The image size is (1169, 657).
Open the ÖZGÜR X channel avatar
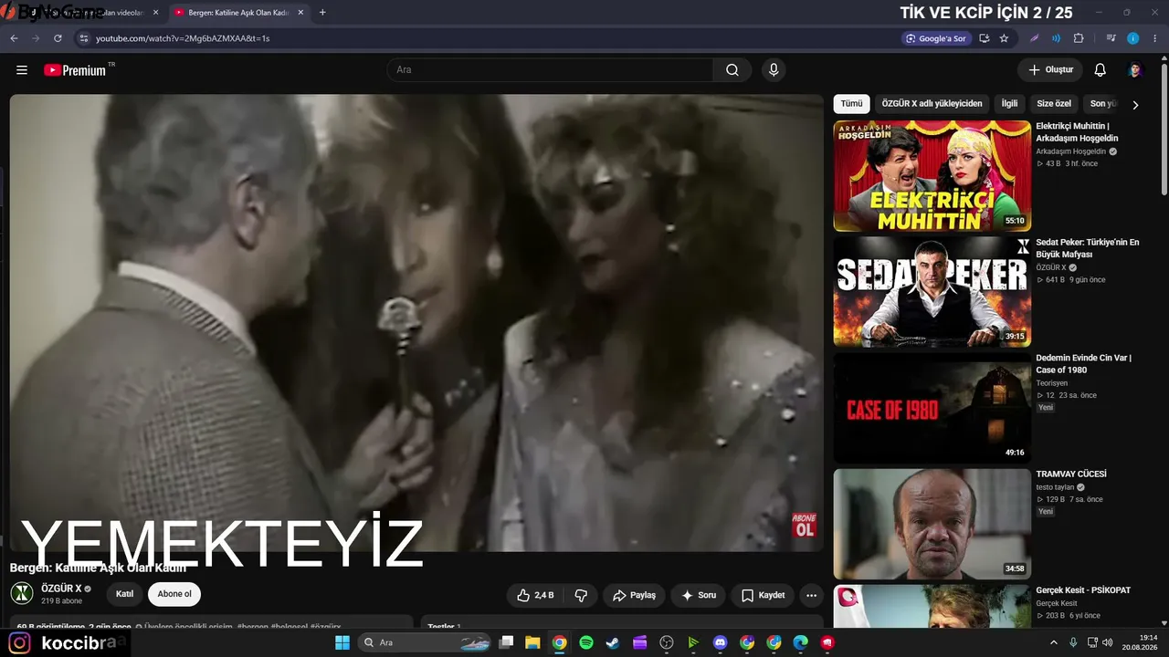pos(22,594)
